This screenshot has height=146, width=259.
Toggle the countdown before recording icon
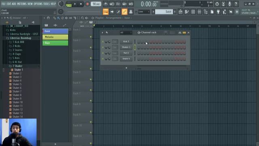(x=118, y=4)
